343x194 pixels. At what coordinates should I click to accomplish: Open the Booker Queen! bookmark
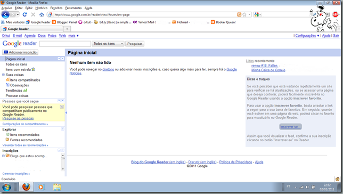[x=223, y=22]
